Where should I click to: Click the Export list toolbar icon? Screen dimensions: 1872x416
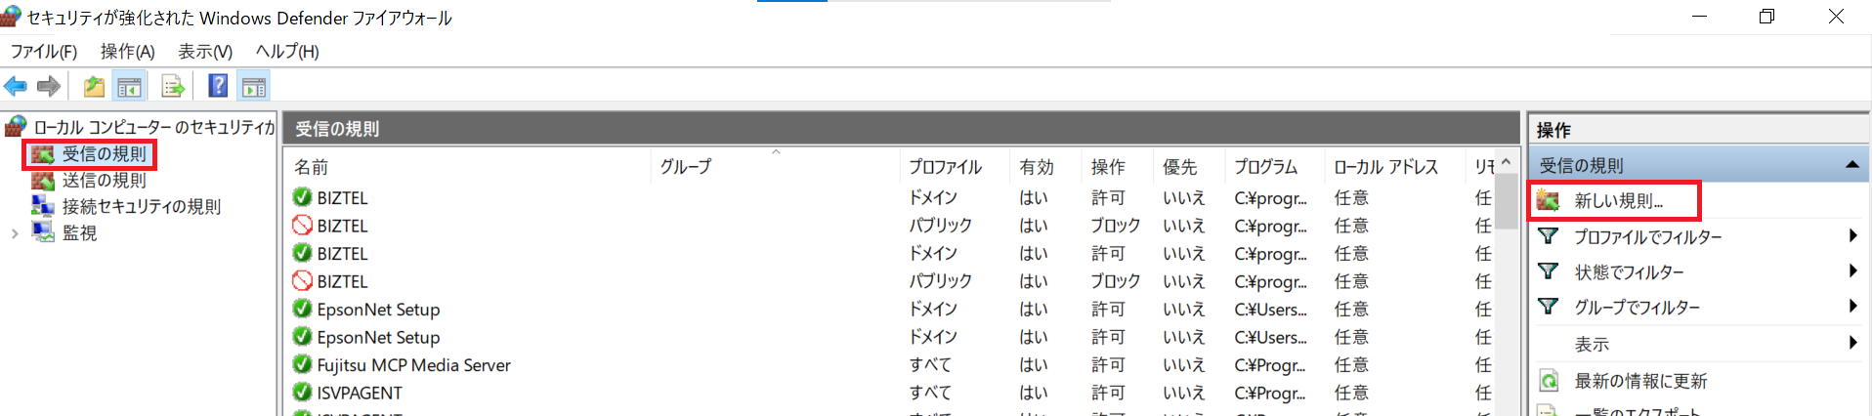click(173, 87)
